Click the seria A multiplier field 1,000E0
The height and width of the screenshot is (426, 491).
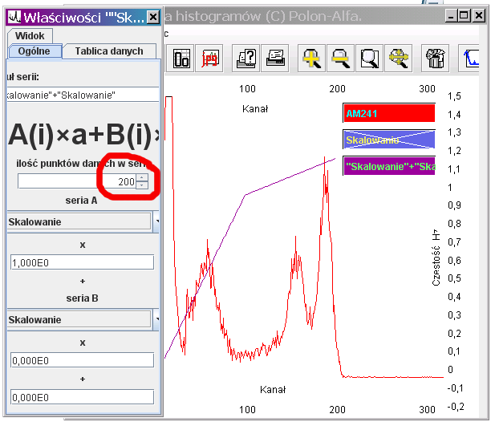coord(81,262)
